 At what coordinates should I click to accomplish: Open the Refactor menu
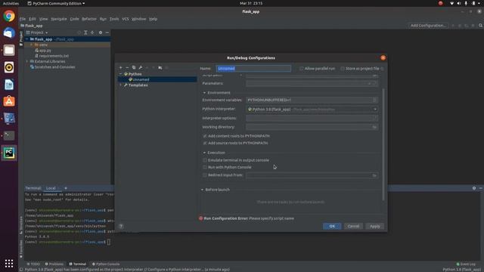[x=89, y=19]
